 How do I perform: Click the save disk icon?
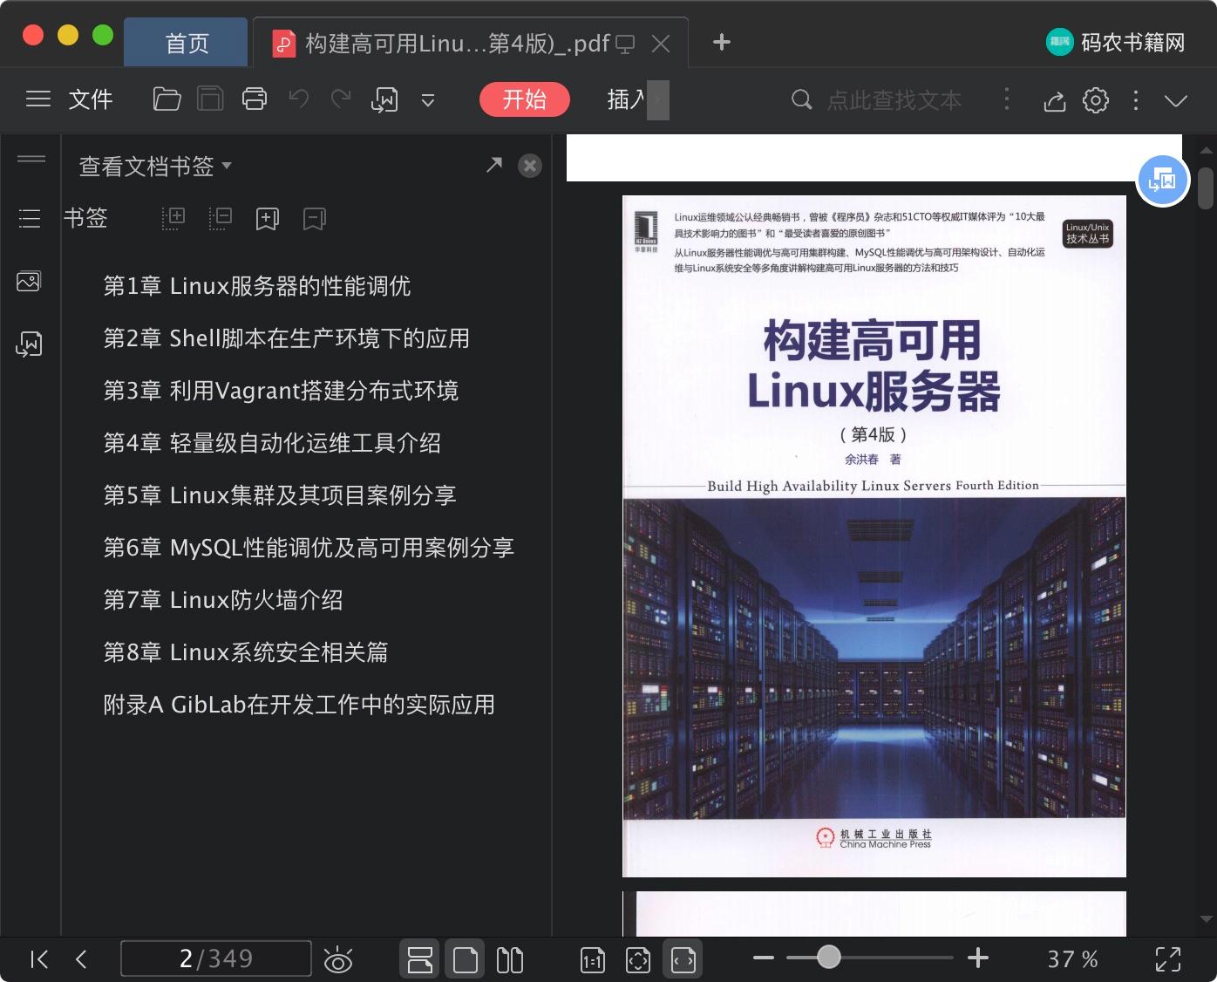(210, 99)
